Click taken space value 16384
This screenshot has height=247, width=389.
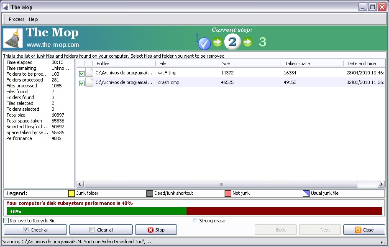pos(290,73)
